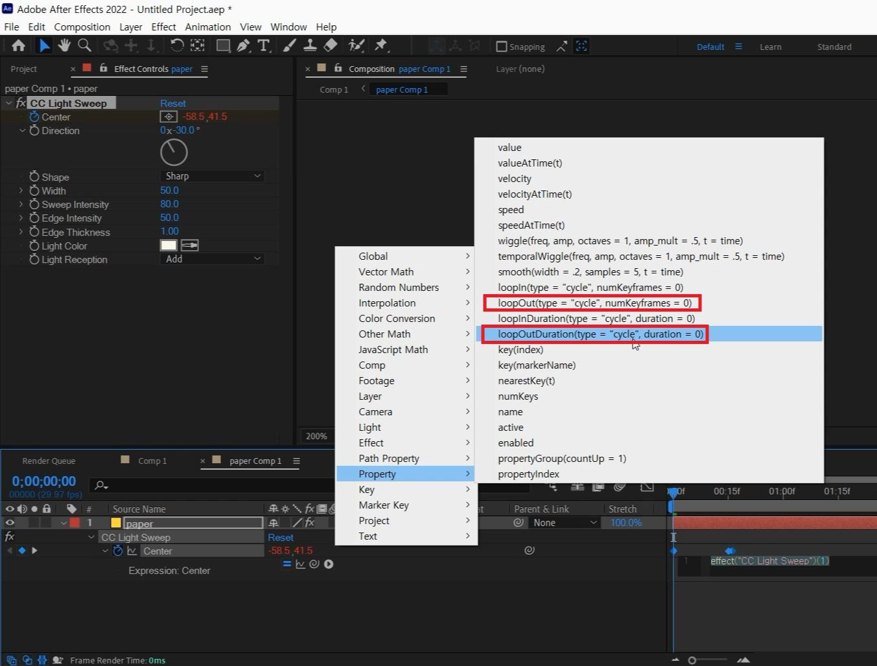Switch to the Standard workspace

click(x=834, y=47)
